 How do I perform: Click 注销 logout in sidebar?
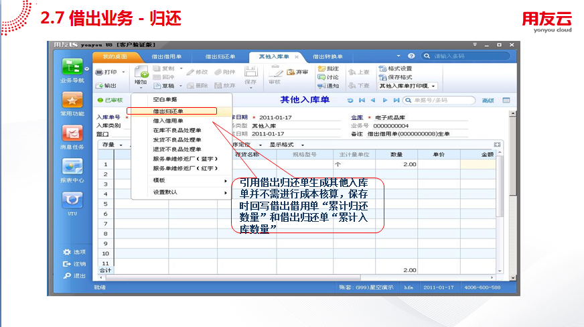point(74,264)
